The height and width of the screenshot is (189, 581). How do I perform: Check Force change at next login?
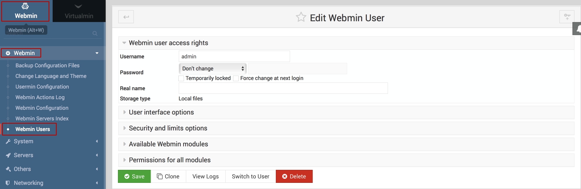coord(236,78)
